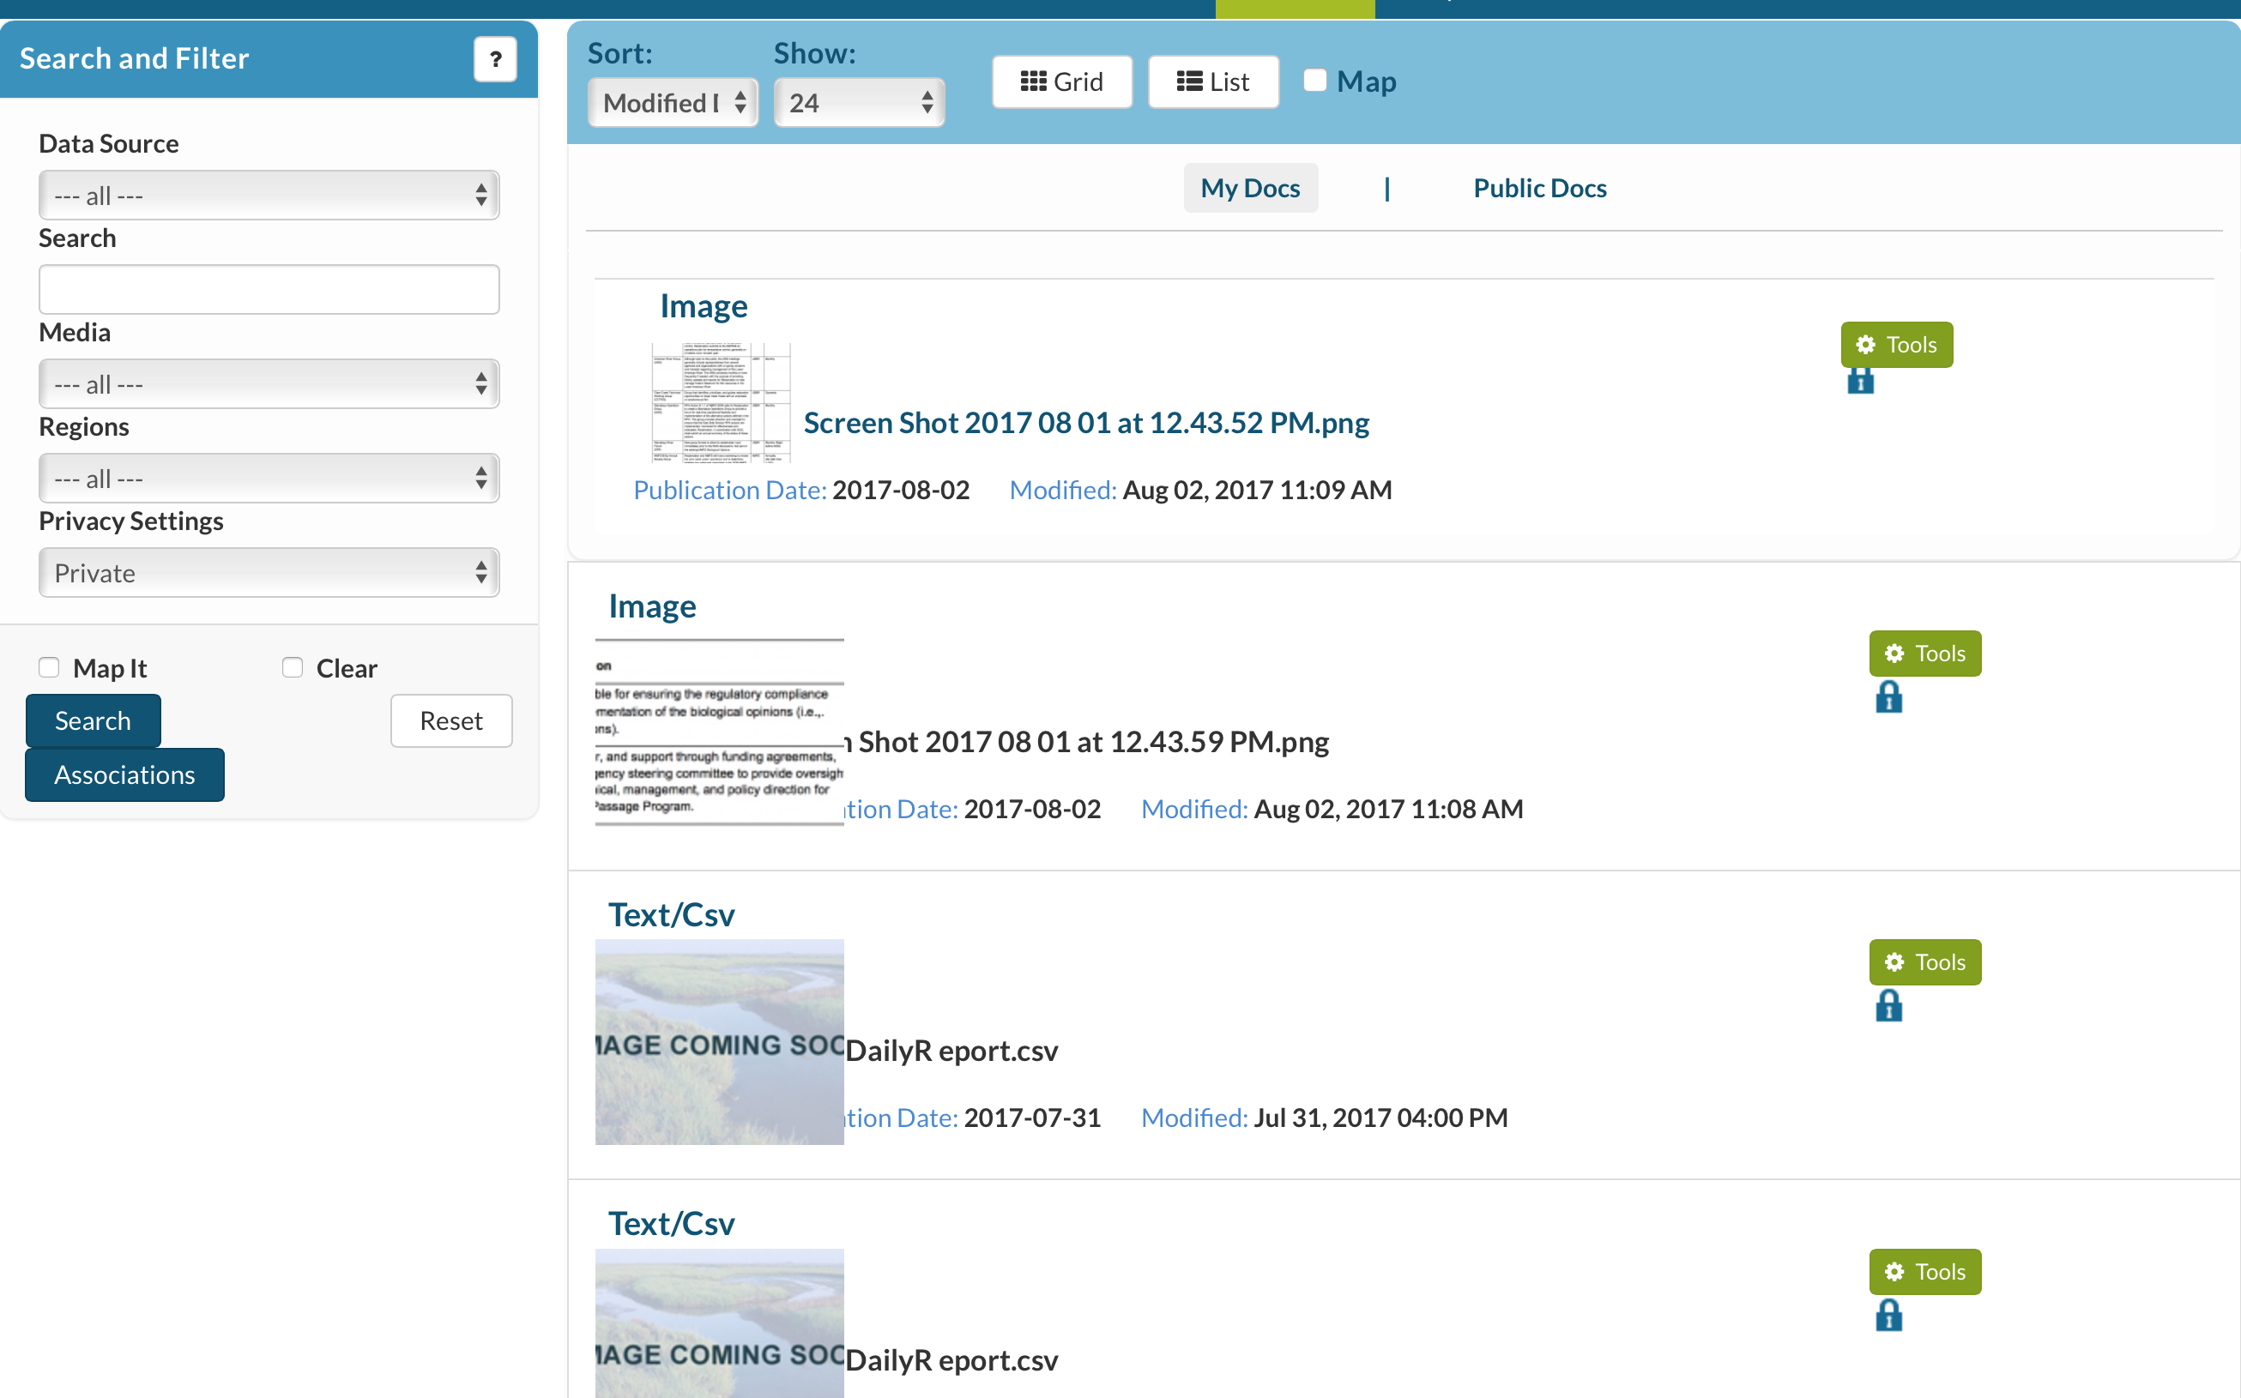Screen dimensions: 2241x1398
Task: Open Tools for first Image document
Action: tap(1896, 345)
